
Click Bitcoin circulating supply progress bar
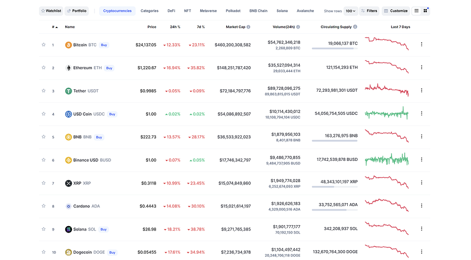click(x=335, y=49)
